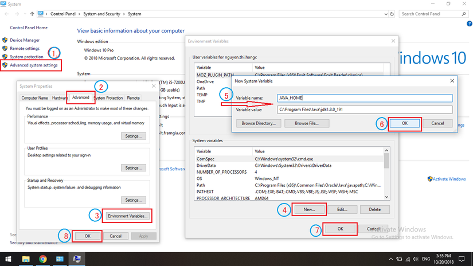The image size is (473, 266).
Task: Open Remote settings link
Action: click(x=25, y=48)
